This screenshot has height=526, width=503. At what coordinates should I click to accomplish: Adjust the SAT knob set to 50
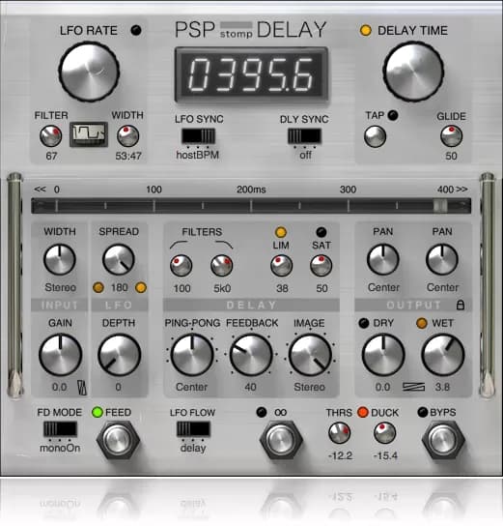321,266
